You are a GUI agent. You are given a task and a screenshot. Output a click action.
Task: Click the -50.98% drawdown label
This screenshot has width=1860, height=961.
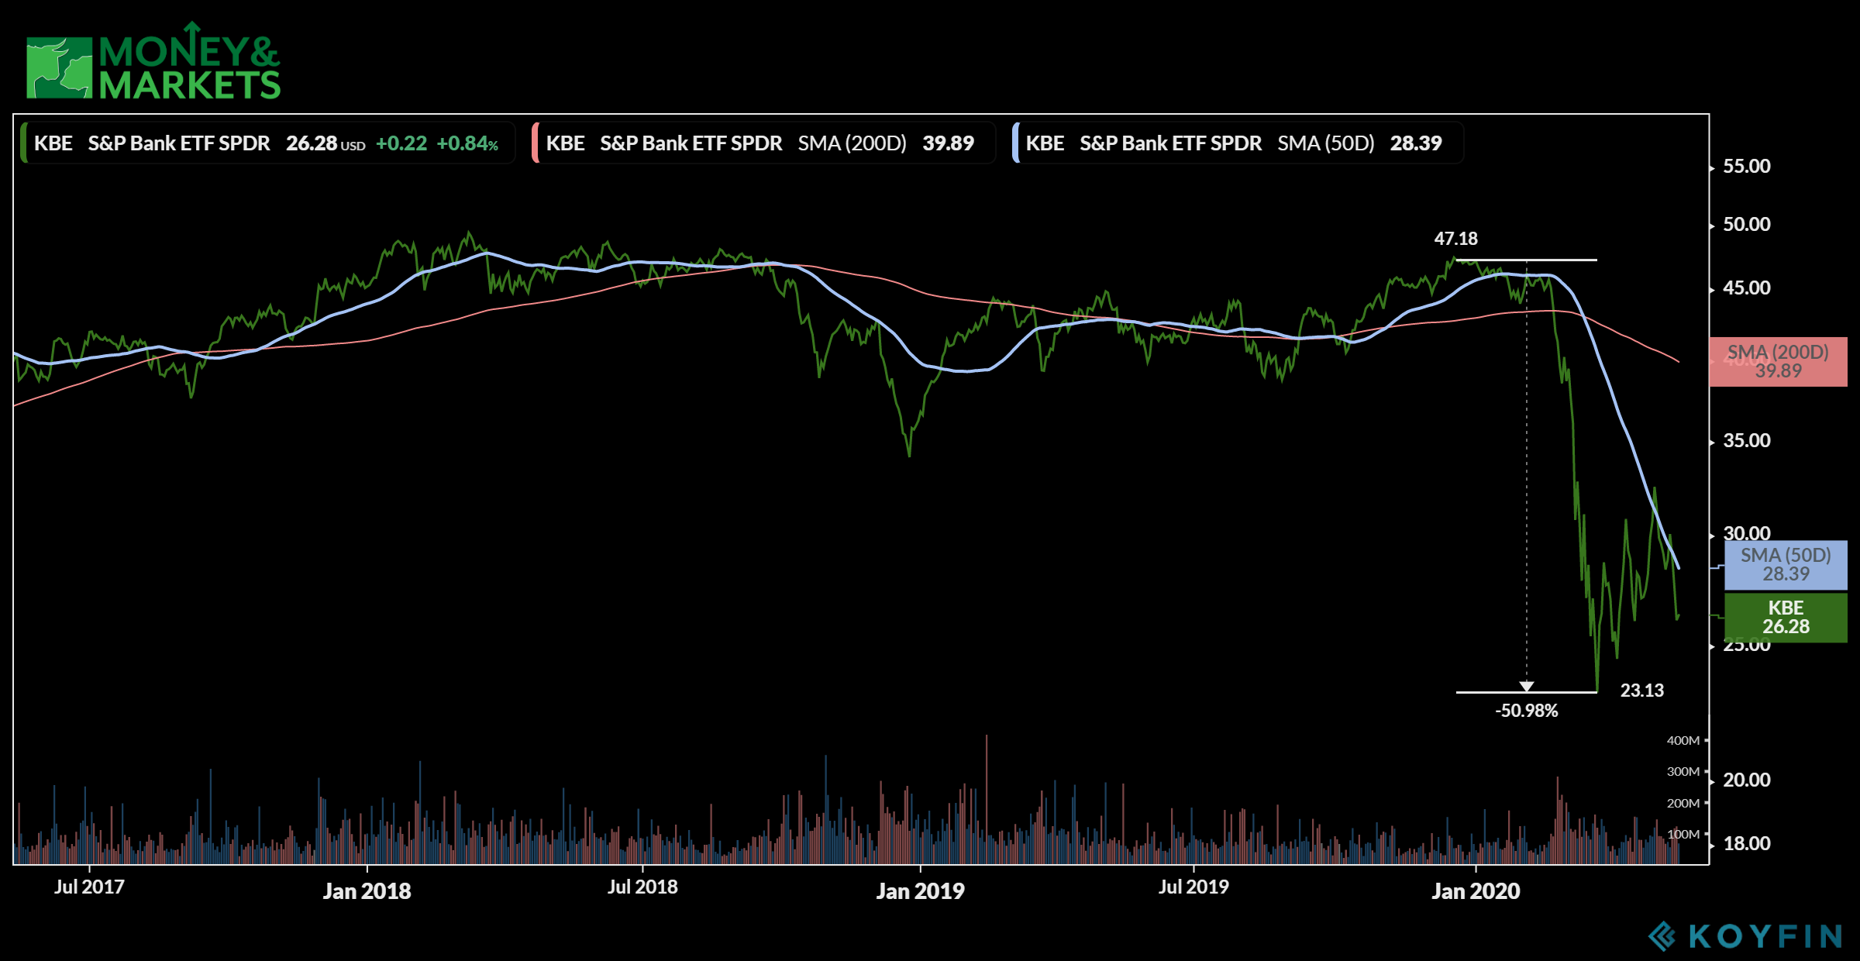(x=1526, y=711)
